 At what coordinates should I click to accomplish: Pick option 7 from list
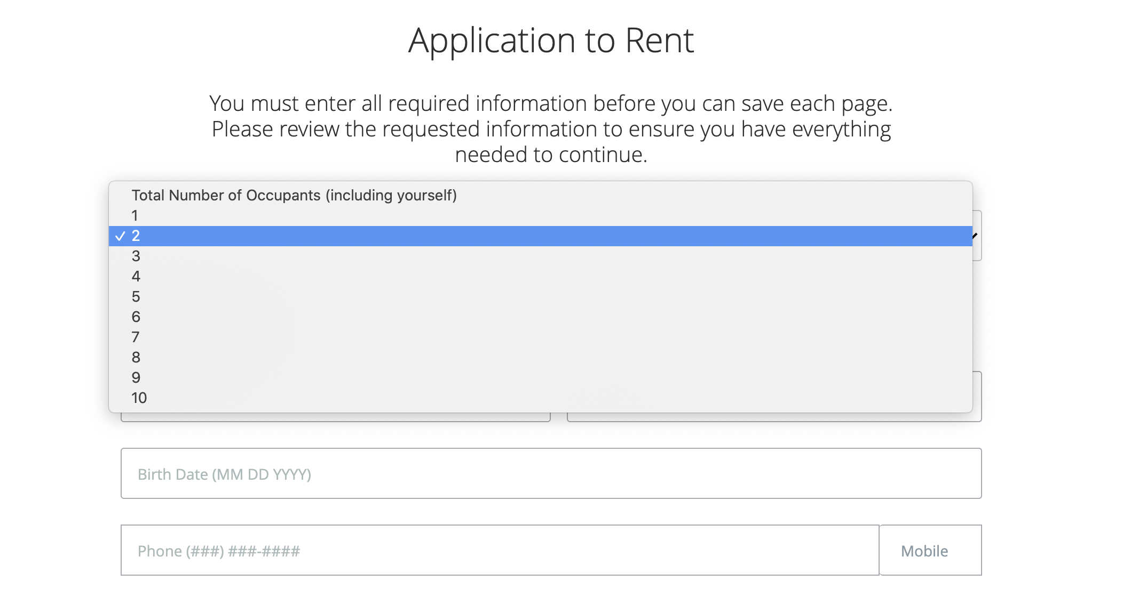click(x=136, y=337)
